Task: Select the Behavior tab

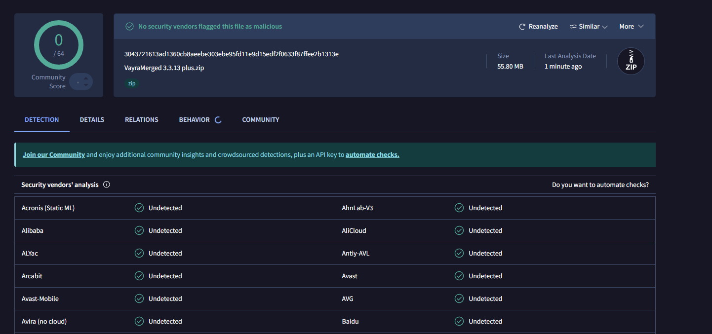Action: [x=194, y=120]
